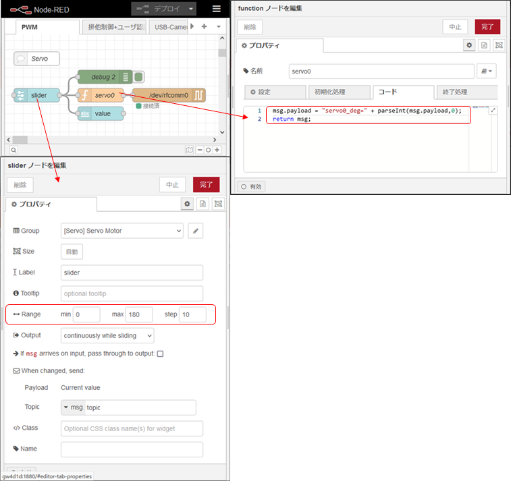Check the pass through to output checkbox
Image resolution: width=511 pixels, height=481 pixels.
coord(160,353)
